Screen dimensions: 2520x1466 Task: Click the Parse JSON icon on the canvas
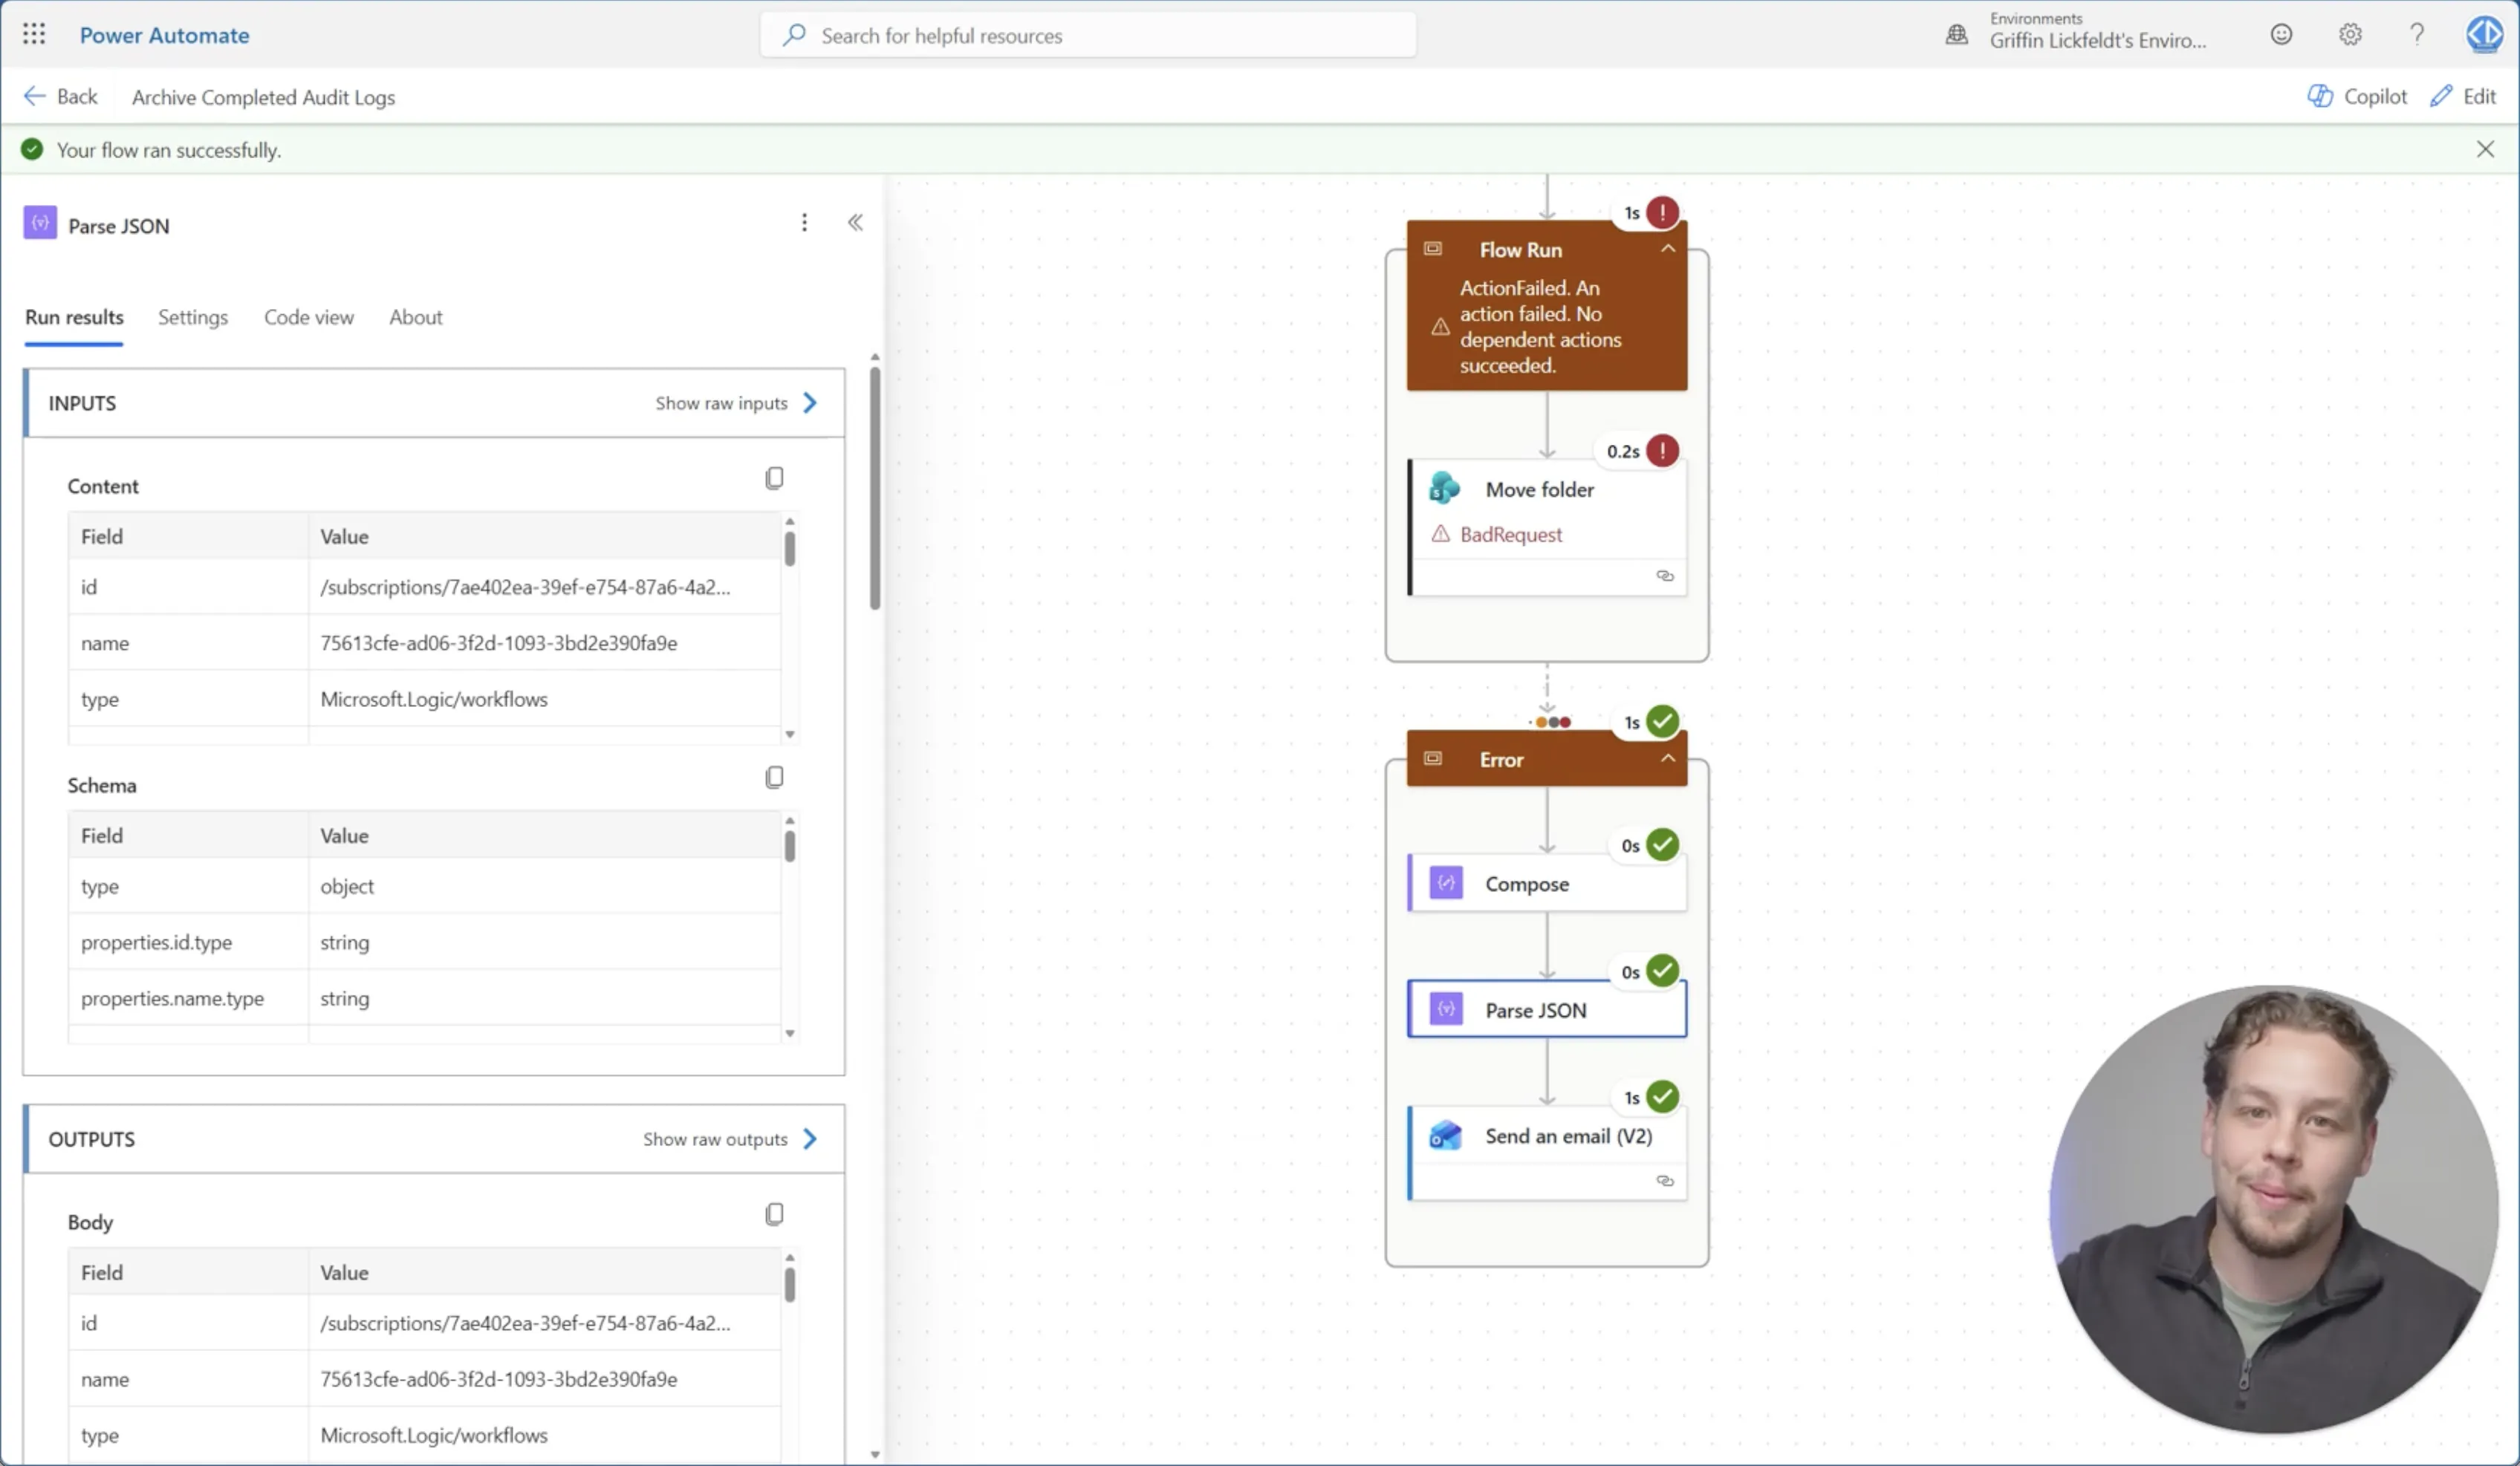coord(1446,1009)
